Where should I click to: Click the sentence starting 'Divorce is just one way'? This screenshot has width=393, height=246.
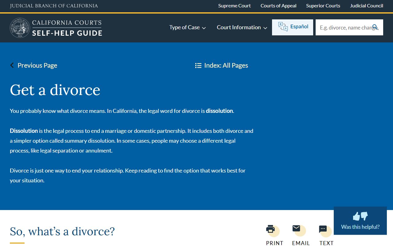coord(67,171)
